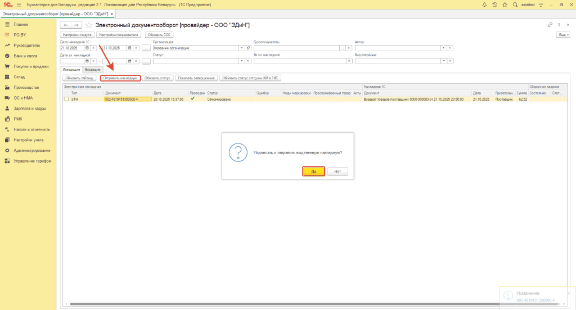
Task: Open the history clock icon
Action: click(494, 5)
